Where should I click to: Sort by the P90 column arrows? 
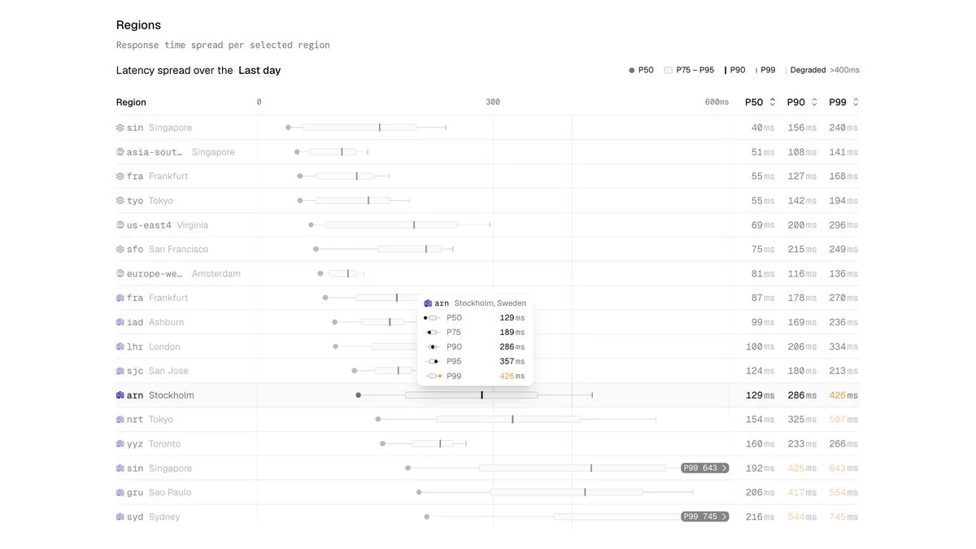[x=814, y=102]
